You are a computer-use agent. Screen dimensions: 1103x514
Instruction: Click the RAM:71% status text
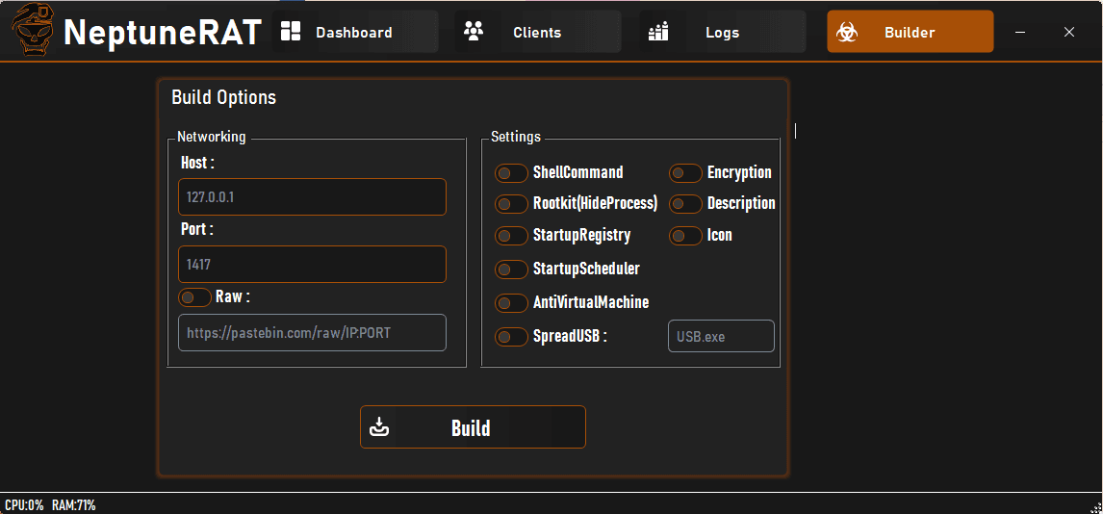point(74,505)
